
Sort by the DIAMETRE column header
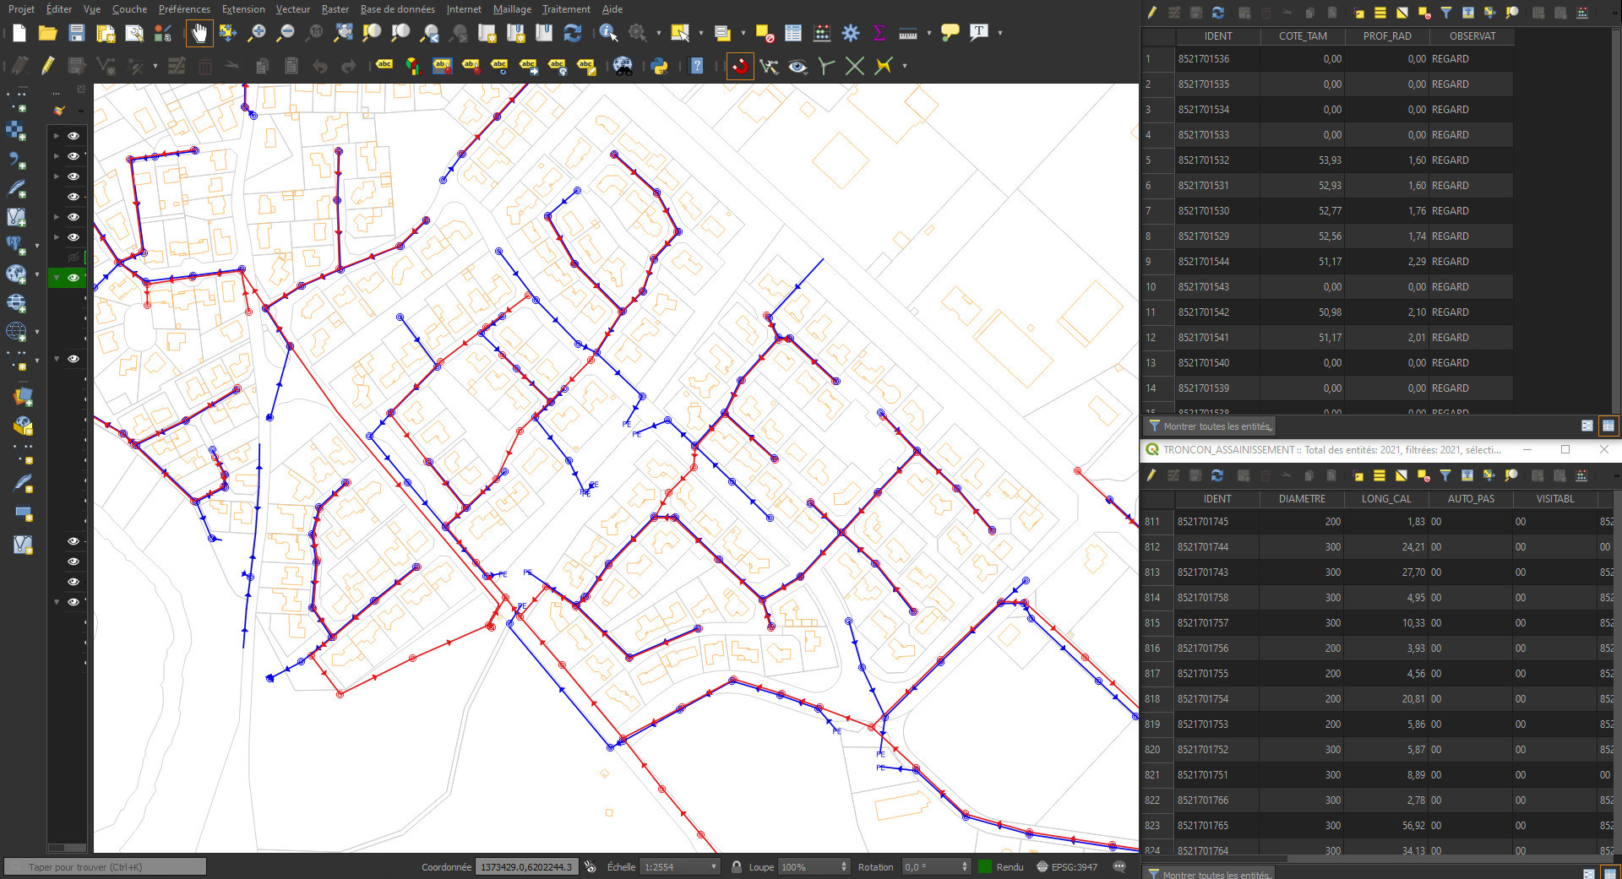click(1302, 499)
